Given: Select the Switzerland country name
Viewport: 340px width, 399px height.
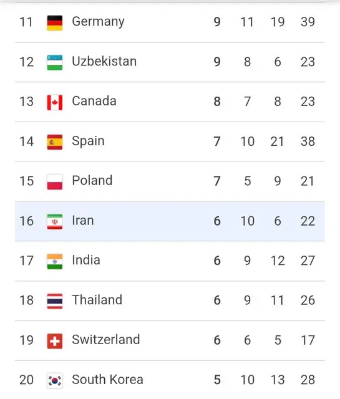Looking at the screenshot, I should 106,340.
